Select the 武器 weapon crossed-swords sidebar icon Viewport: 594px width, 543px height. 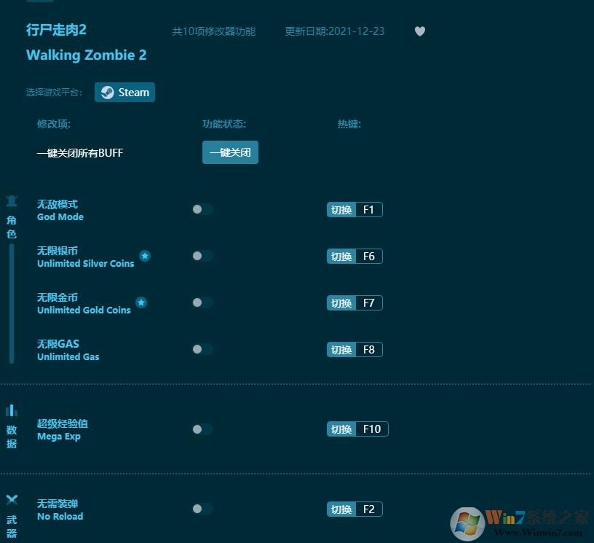coord(11,500)
